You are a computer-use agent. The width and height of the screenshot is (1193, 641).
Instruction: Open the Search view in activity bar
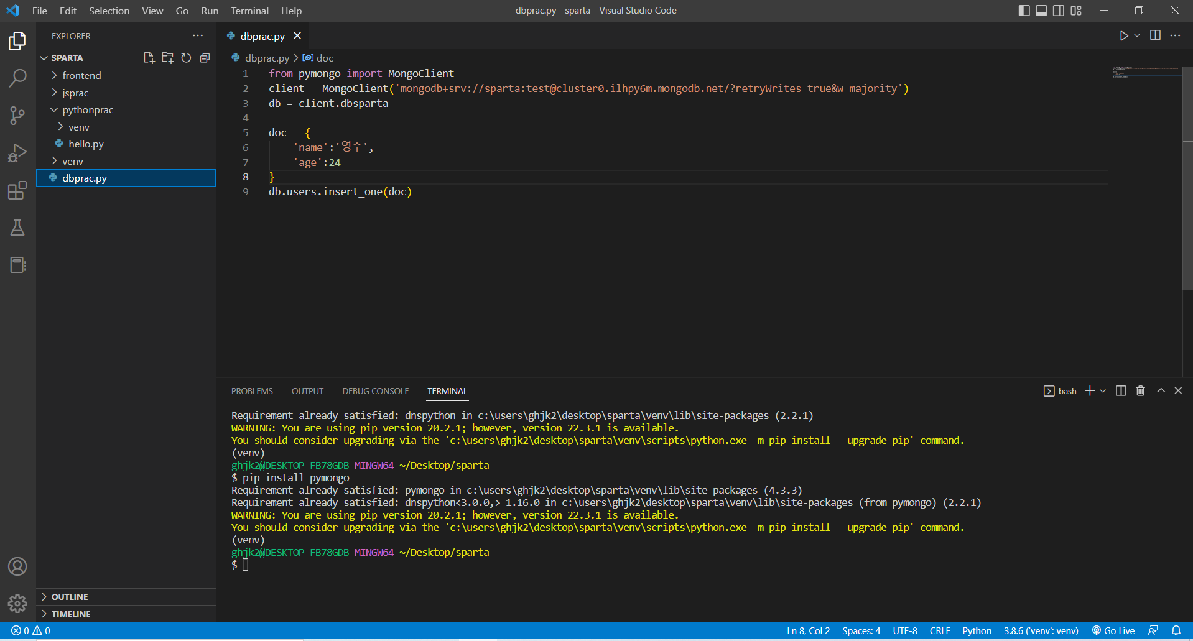pyautogui.click(x=17, y=78)
